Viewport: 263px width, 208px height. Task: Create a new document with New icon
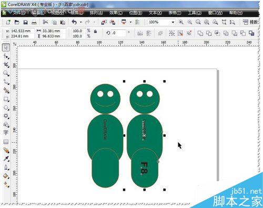point(8,22)
